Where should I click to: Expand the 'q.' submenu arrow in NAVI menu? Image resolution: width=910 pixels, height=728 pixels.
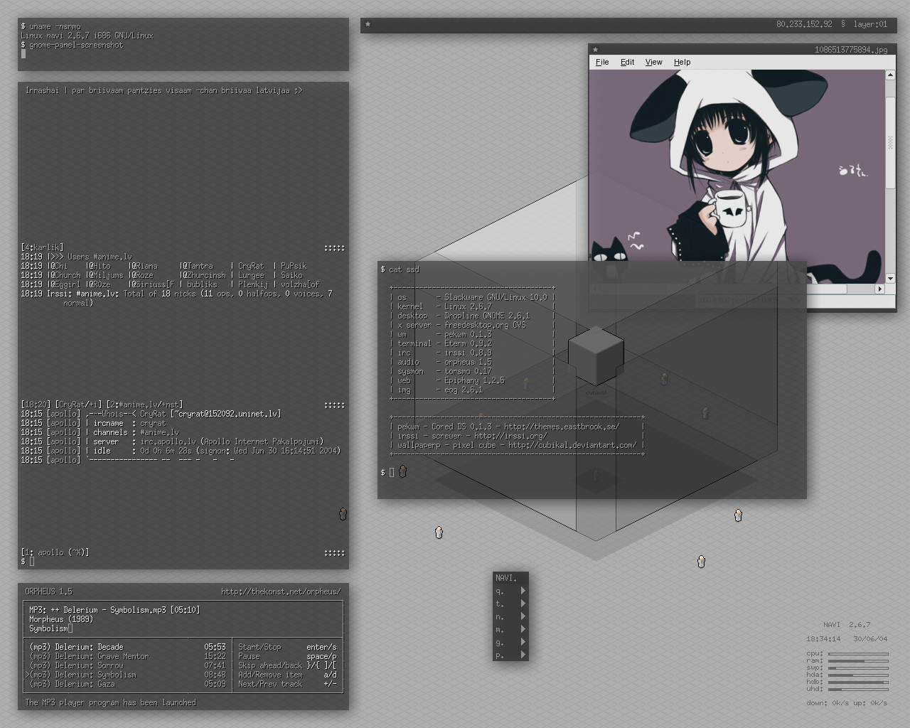tap(523, 590)
